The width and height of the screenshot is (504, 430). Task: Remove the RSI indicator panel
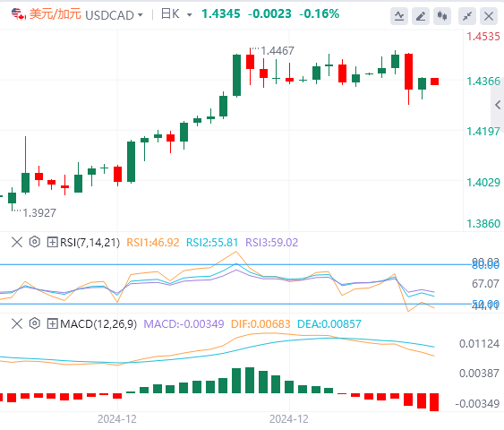(x=17, y=242)
